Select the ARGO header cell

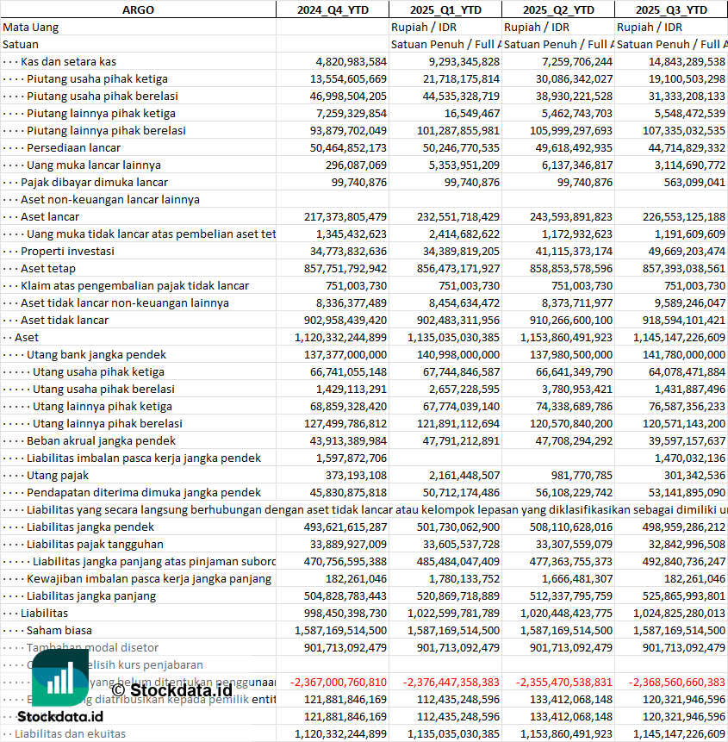coord(138,10)
